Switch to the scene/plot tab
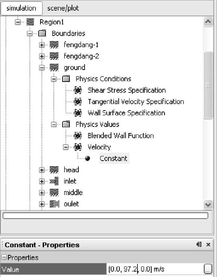Viewport: 217px width, 277px height. tap(63, 8)
